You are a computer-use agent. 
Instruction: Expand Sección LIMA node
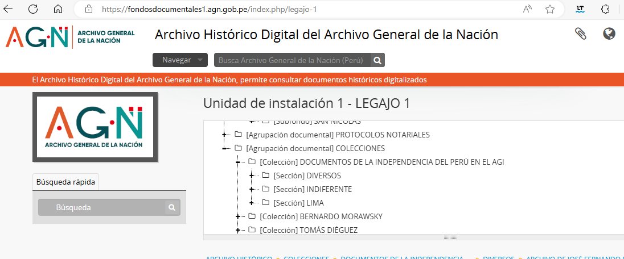point(252,203)
